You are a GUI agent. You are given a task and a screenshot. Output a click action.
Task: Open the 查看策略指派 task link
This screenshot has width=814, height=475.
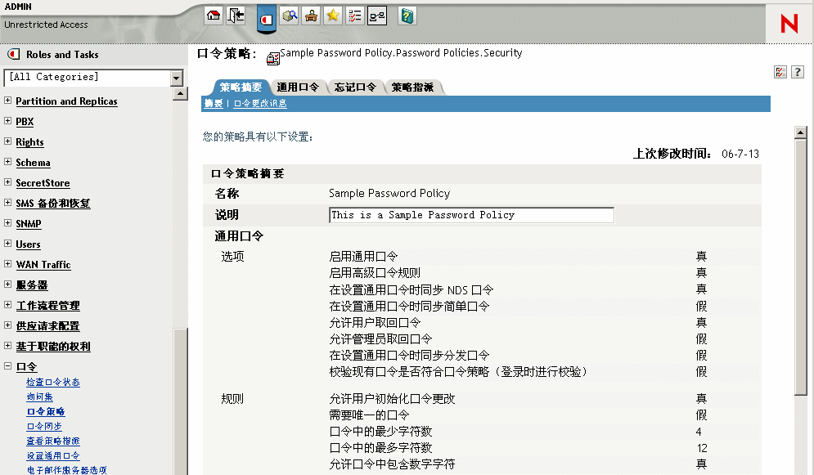point(53,441)
